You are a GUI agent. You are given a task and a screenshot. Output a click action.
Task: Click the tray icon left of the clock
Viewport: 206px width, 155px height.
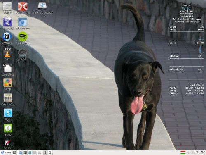pyautogui.click(x=192, y=153)
